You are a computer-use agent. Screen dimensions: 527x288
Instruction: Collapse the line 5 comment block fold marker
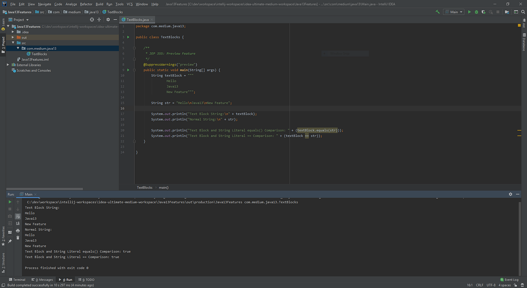tap(134, 48)
